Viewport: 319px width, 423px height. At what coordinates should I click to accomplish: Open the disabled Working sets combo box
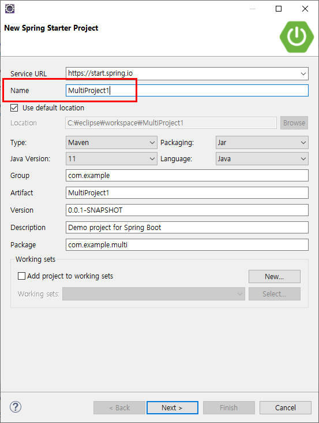coord(153,294)
